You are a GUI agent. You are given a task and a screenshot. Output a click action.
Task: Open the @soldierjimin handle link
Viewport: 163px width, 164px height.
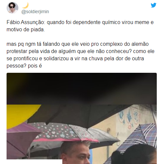pos(35,12)
